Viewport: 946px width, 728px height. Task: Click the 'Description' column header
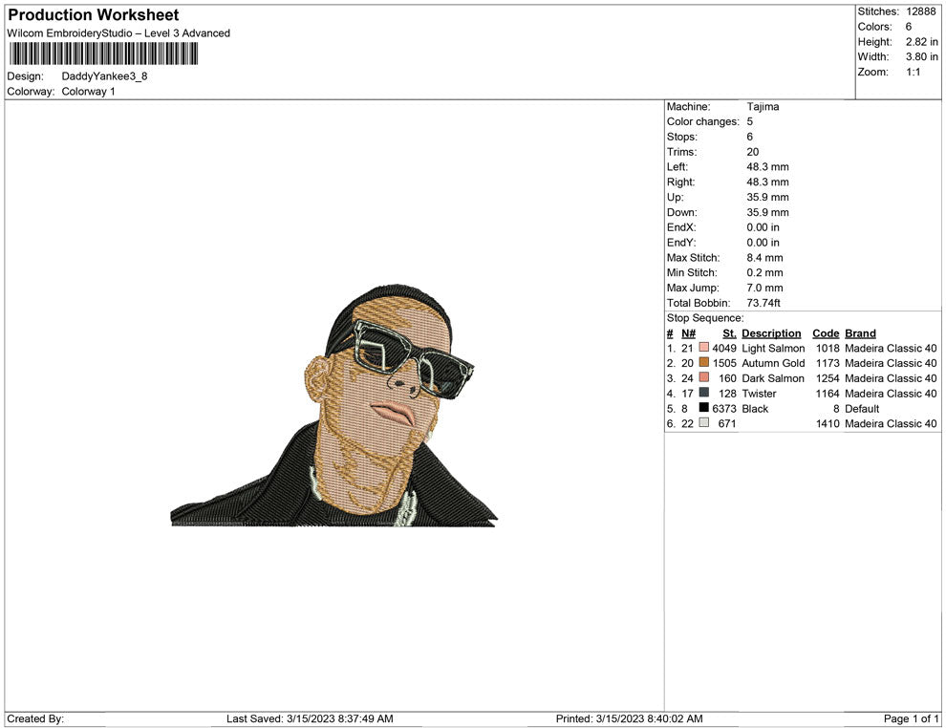771,333
